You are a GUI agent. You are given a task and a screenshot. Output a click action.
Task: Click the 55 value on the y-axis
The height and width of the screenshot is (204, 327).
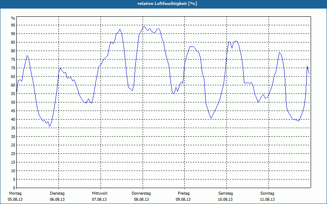click(13, 94)
